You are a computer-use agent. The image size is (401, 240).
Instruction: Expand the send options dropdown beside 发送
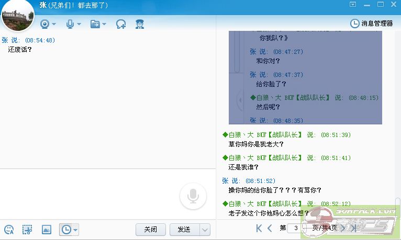click(205, 229)
